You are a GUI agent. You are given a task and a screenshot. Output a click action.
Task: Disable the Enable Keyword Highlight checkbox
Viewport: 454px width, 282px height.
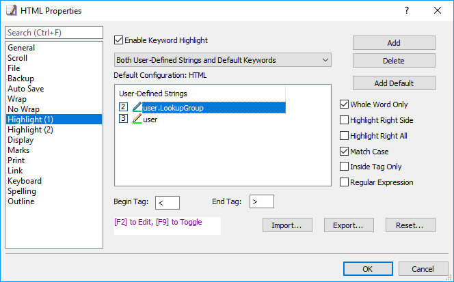tap(118, 40)
